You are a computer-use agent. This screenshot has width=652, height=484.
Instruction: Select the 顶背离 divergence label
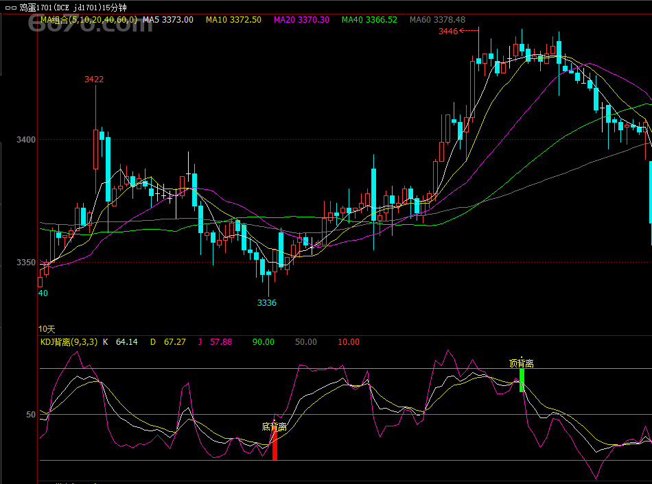(x=521, y=363)
